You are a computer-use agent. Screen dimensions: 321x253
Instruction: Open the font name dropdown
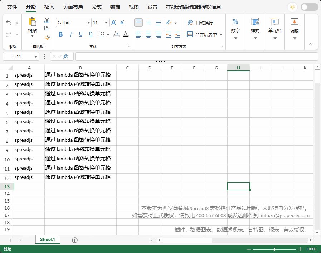(x=88, y=23)
